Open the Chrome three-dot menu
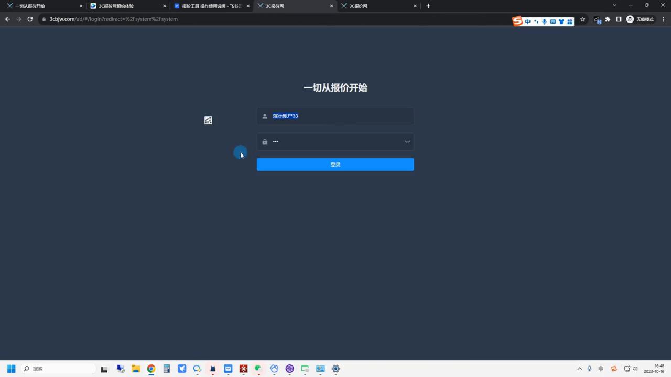 664,19
